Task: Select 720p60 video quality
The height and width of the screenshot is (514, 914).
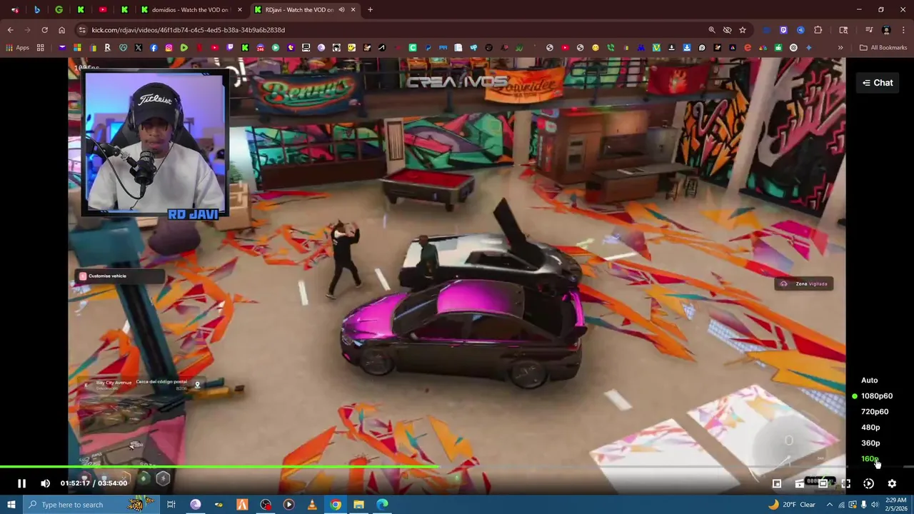Action: [x=874, y=412]
